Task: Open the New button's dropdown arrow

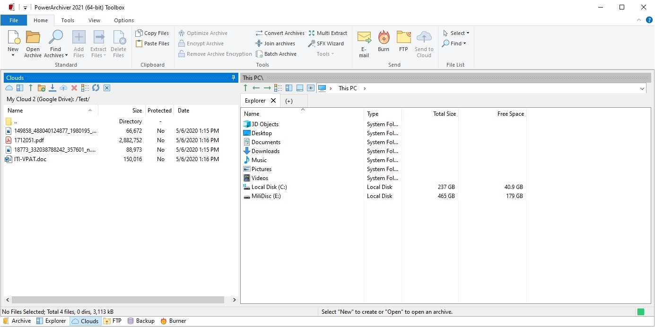Action: pos(13,55)
